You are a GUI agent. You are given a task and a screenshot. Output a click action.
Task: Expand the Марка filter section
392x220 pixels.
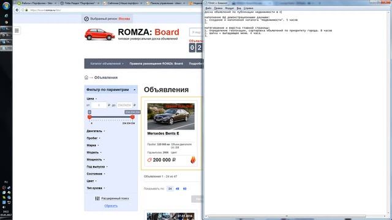92,145
